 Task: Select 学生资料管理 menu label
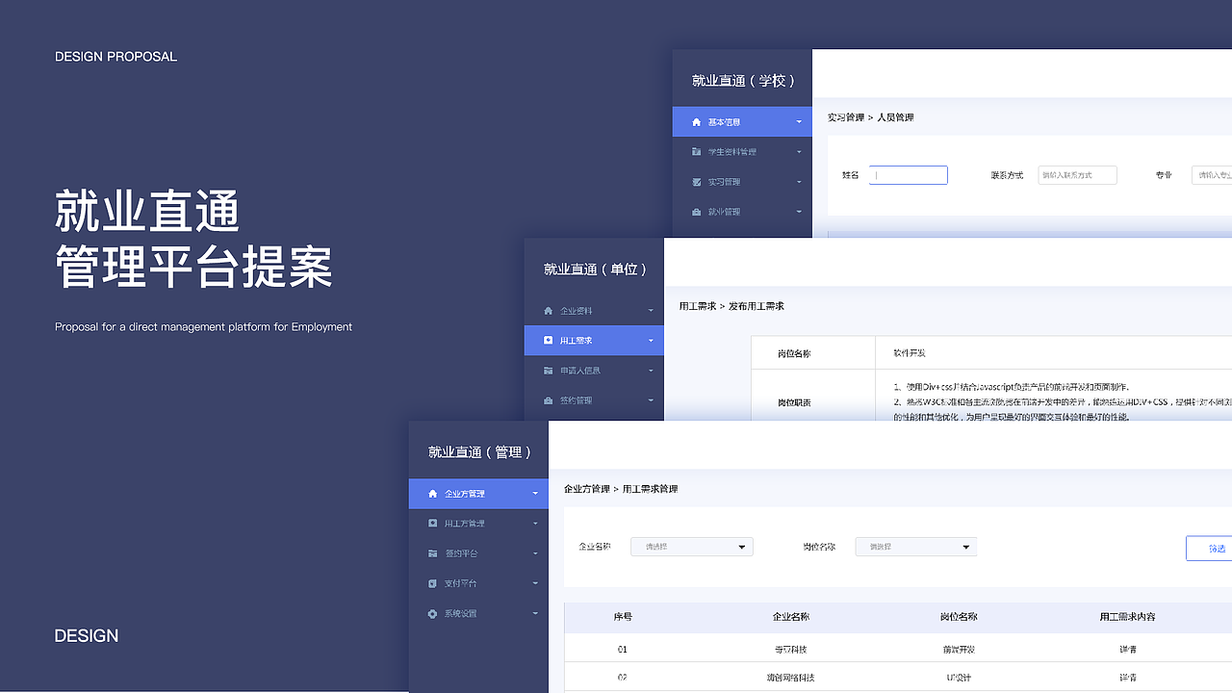coord(732,152)
